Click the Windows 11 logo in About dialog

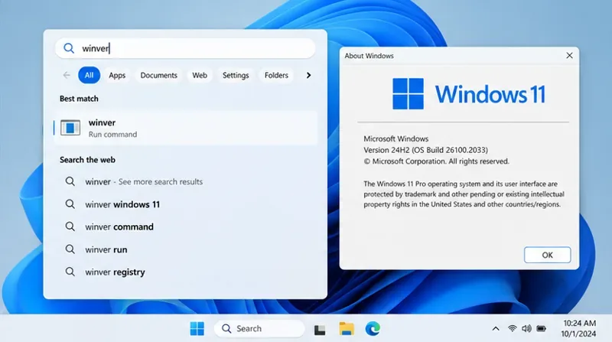[x=469, y=93]
